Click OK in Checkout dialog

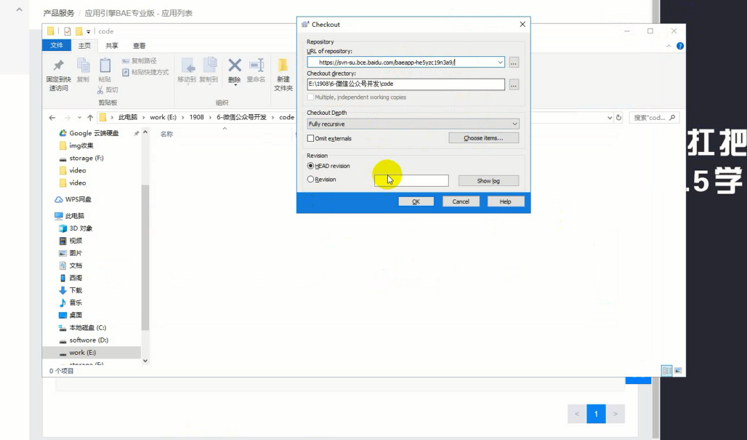(x=416, y=201)
